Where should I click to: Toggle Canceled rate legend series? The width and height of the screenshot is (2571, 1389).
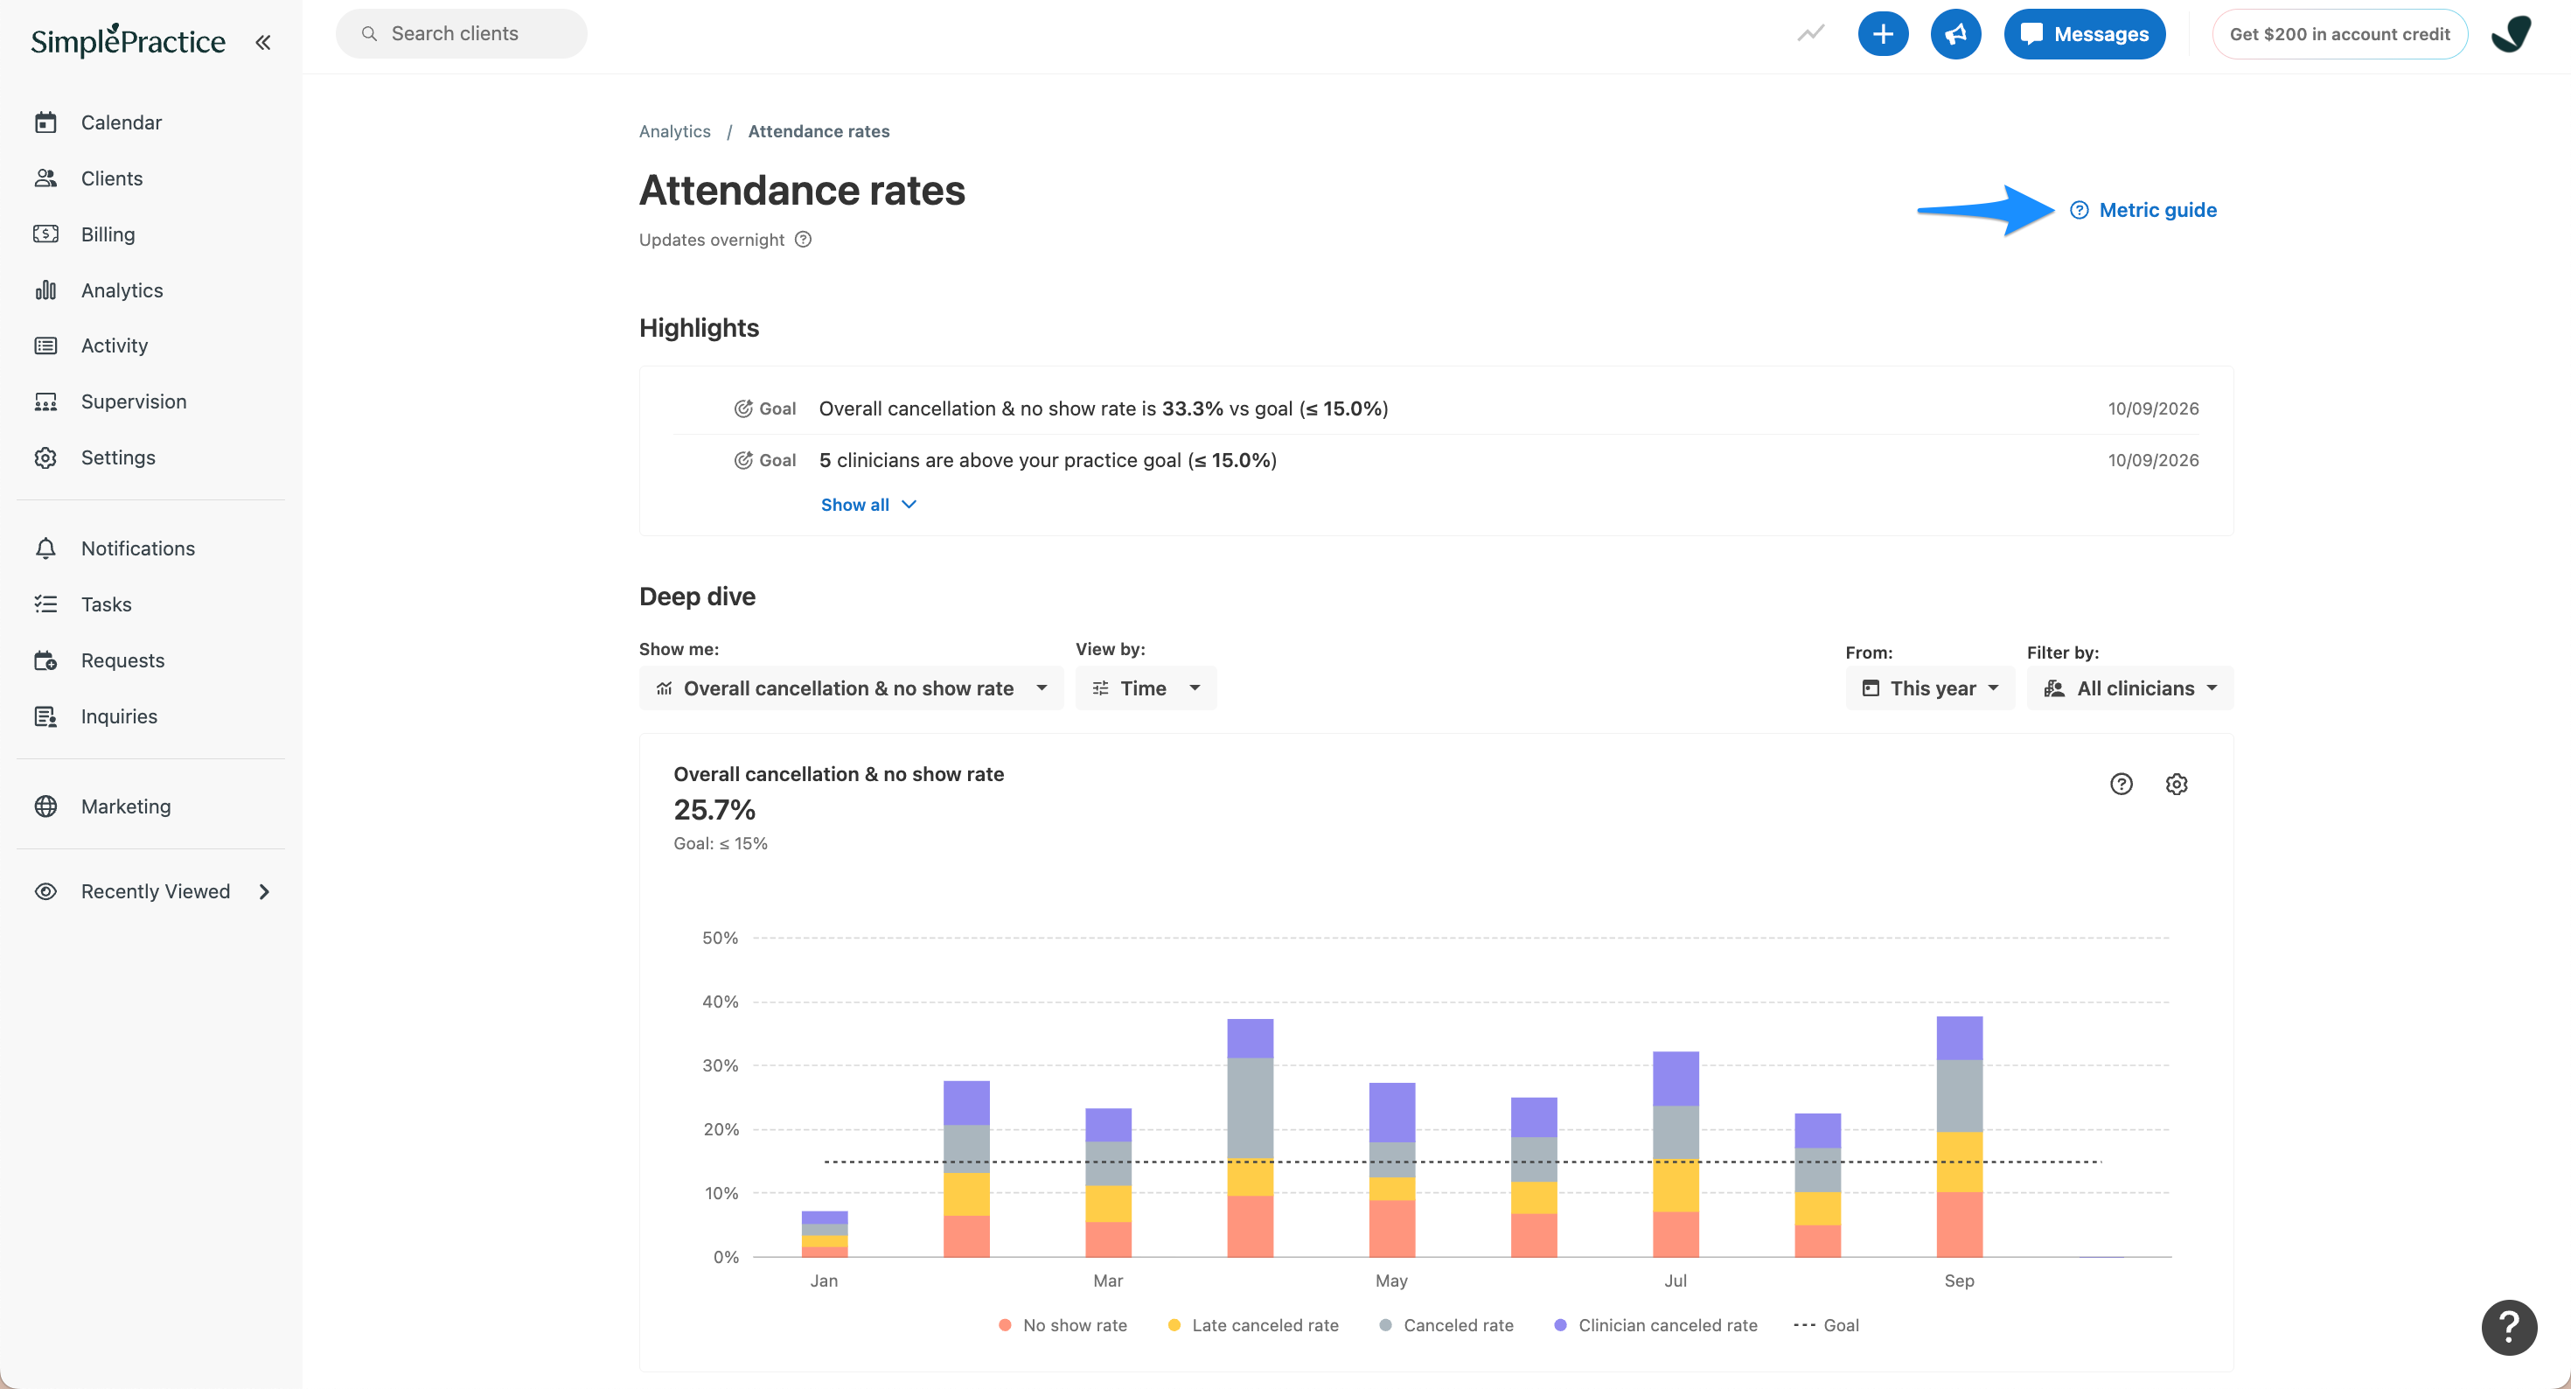click(x=1446, y=1325)
